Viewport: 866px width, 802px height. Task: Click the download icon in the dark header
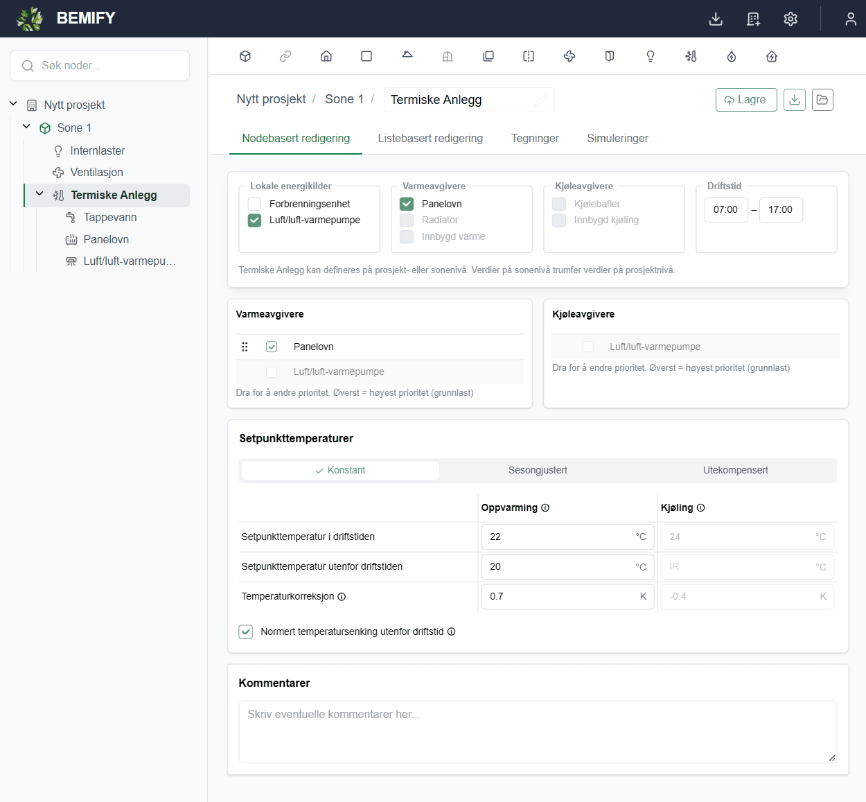pyautogui.click(x=716, y=19)
